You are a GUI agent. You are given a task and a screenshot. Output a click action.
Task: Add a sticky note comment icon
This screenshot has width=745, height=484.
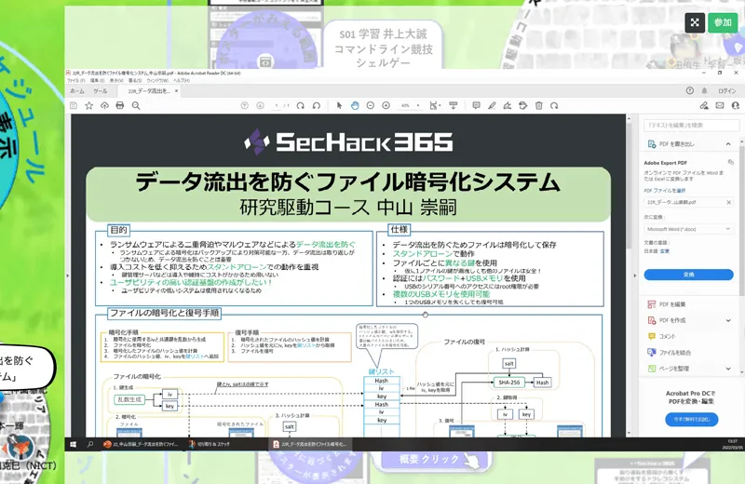(x=476, y=105)
